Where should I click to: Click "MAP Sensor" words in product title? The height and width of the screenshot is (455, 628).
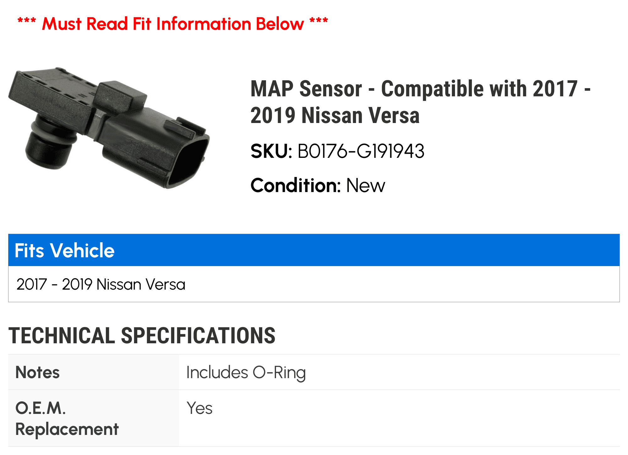[x=306, y=89]
